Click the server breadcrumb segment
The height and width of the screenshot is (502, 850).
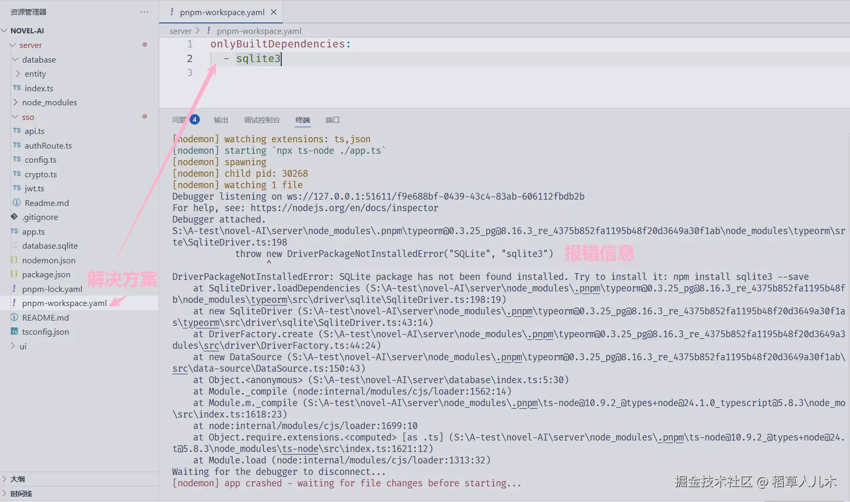click(181, 31)
